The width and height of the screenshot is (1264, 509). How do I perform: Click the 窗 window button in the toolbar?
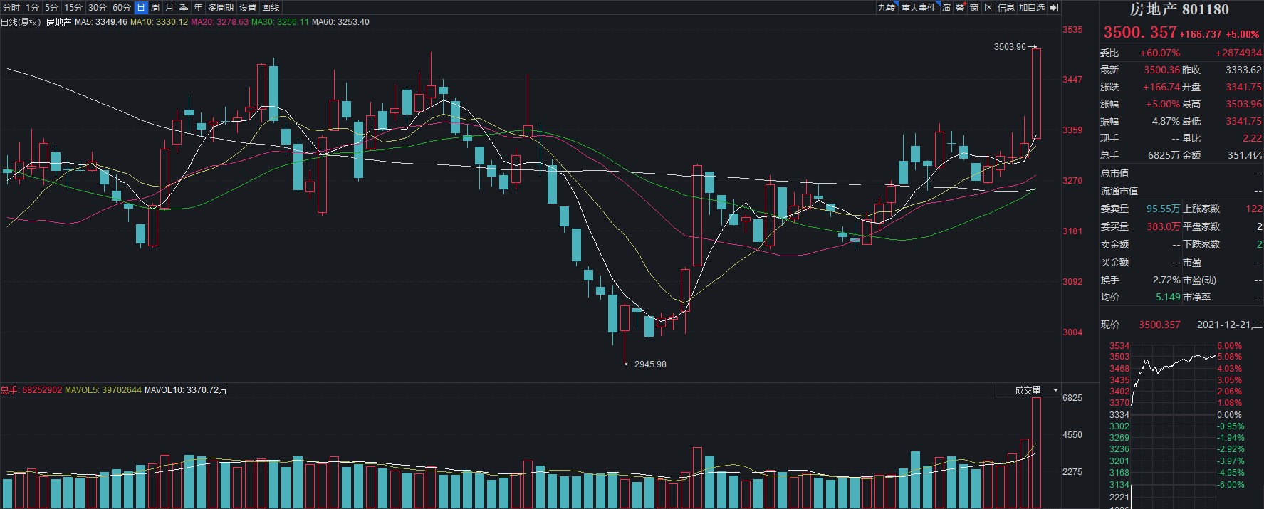point(974,8)
